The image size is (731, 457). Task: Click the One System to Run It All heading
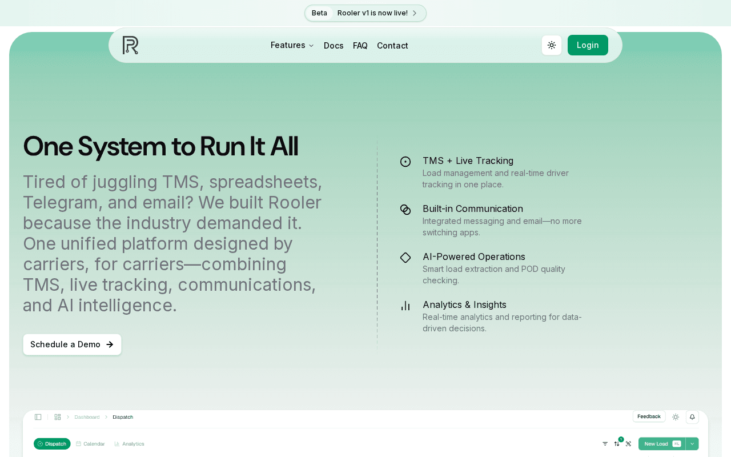coord(160,146)
